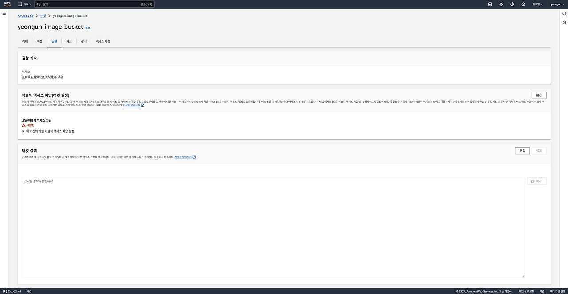Open the help question mark icon

(512, 4)
